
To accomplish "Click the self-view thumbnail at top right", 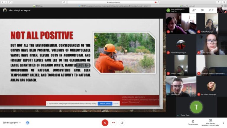I will pos(222,10).
